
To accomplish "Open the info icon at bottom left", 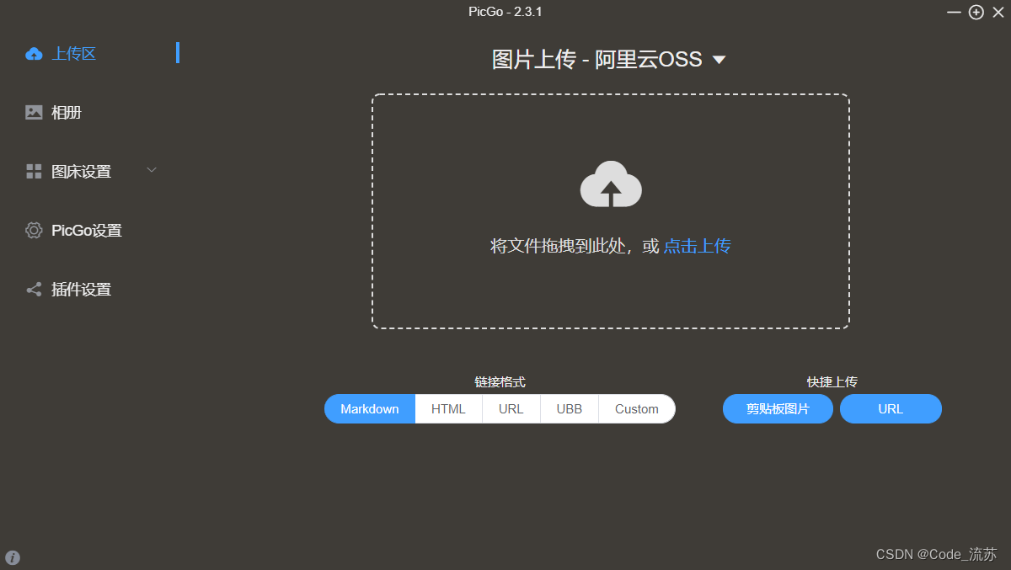I will (13, 557).
